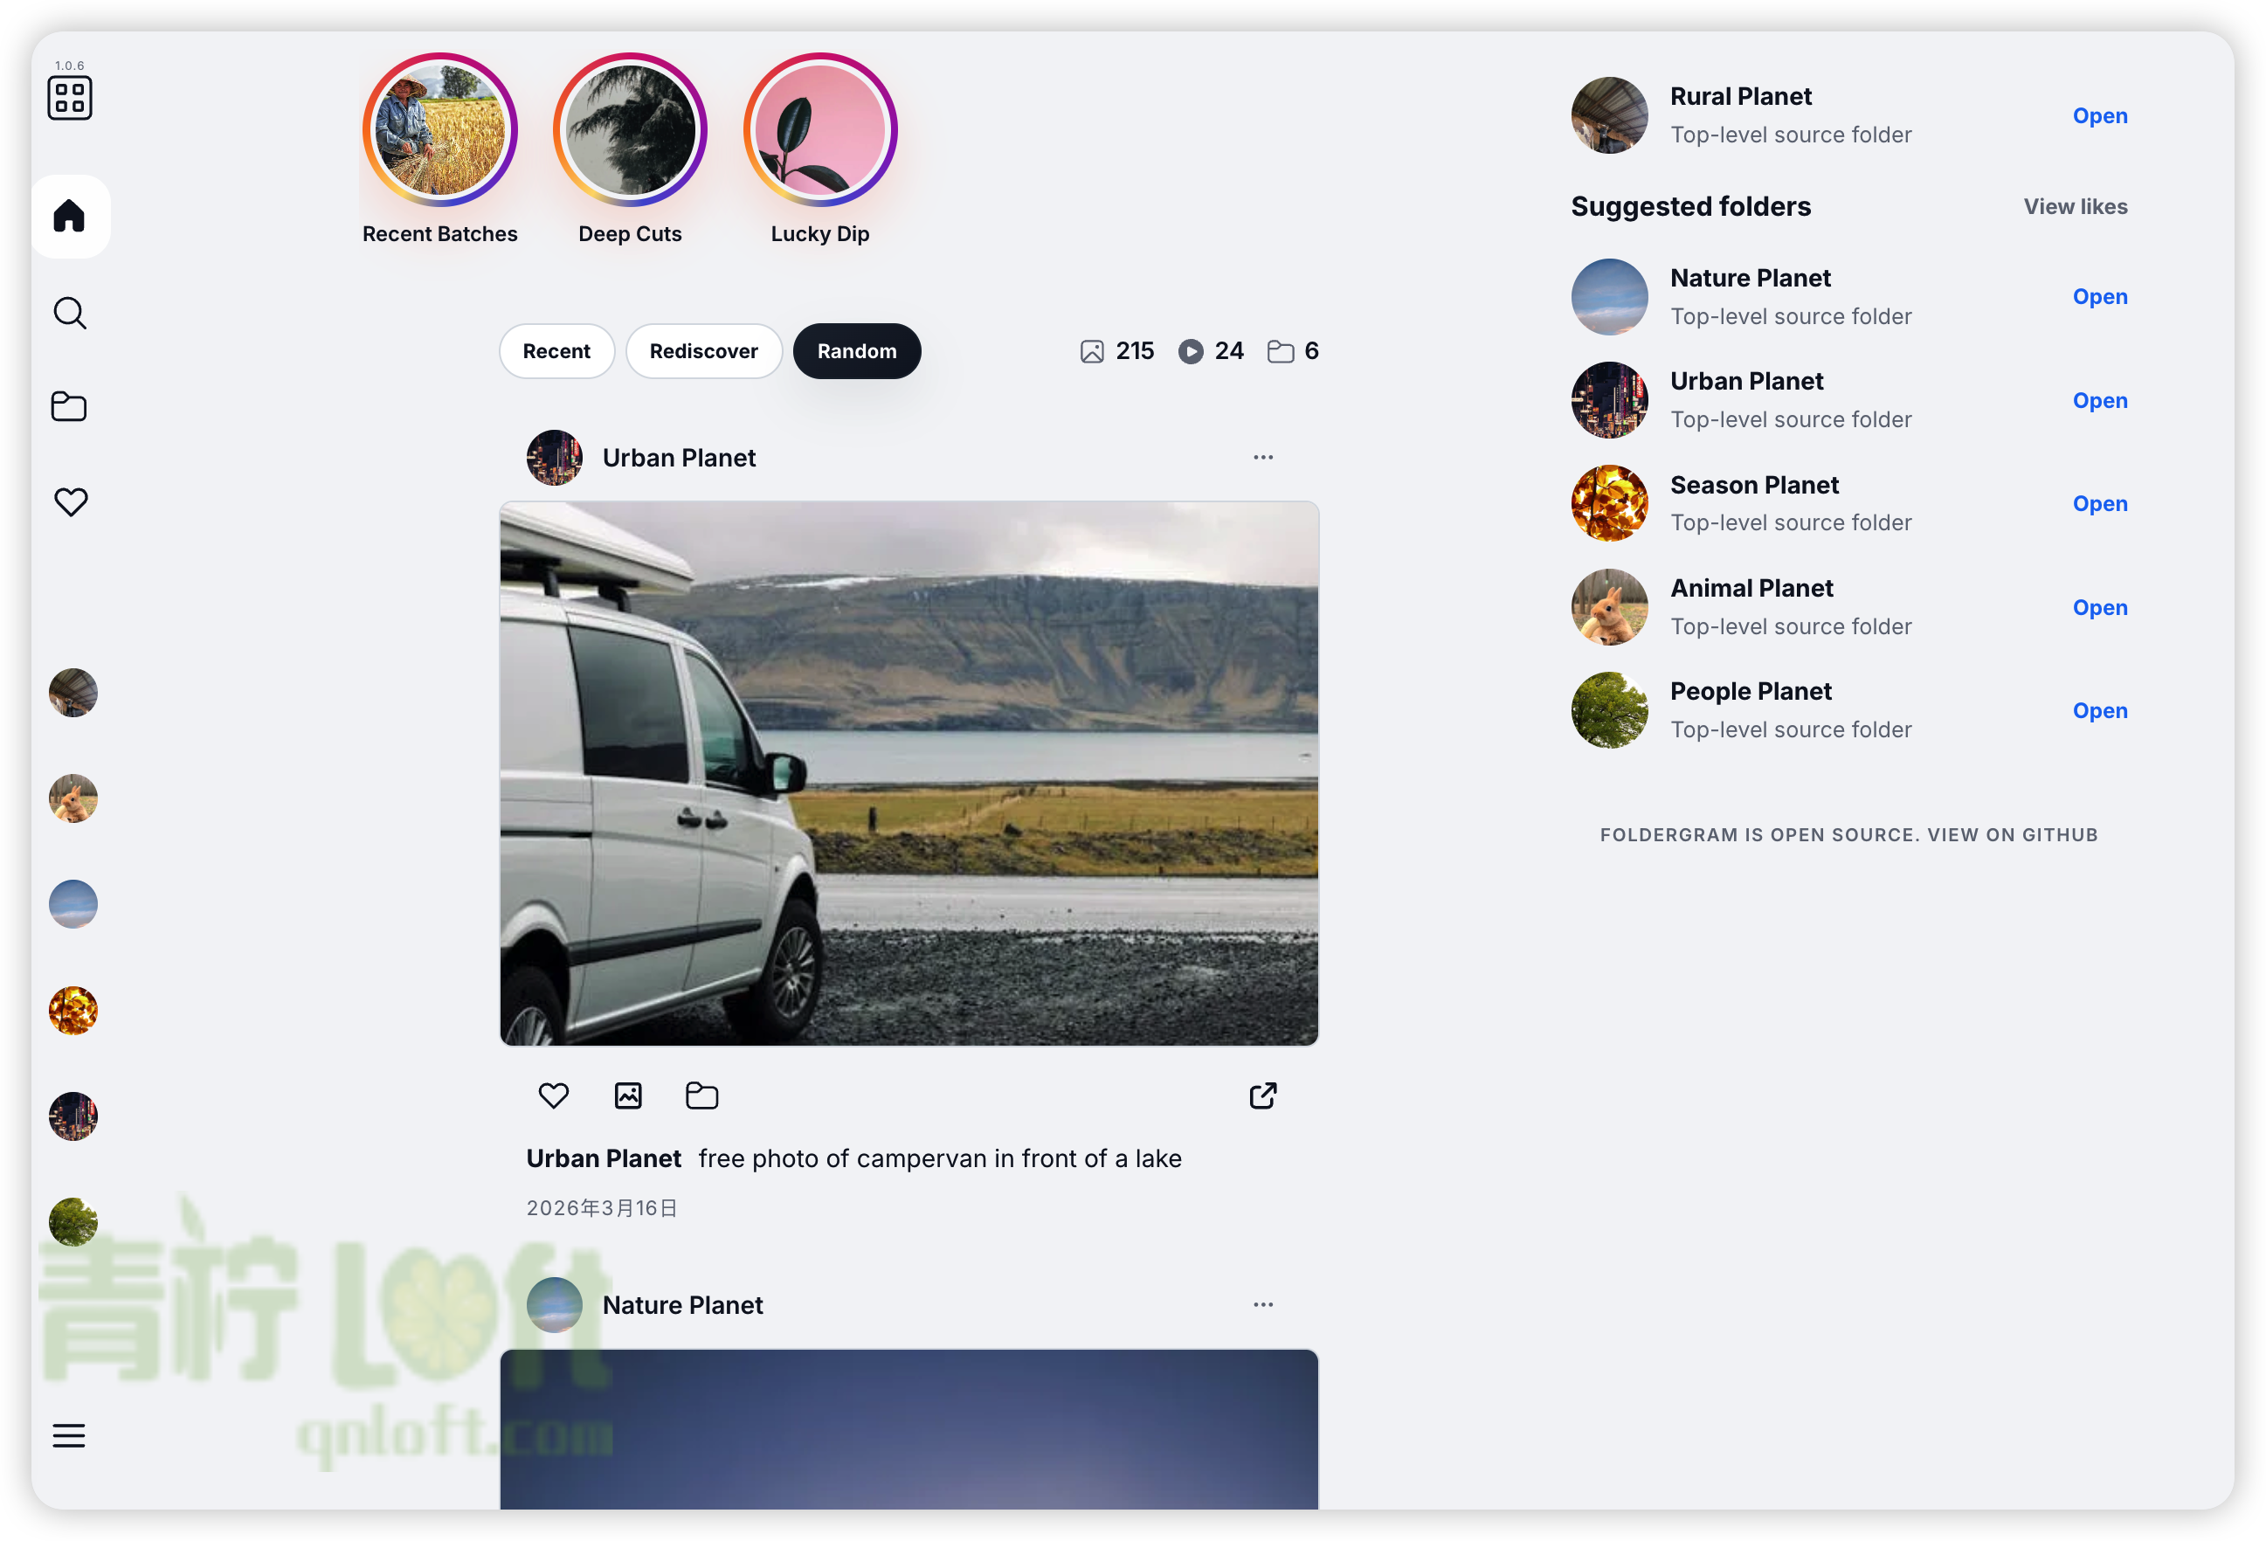Open three-dot menu on Nature Planet post
2266x1541 pixels.
tap(1262, 1304)
